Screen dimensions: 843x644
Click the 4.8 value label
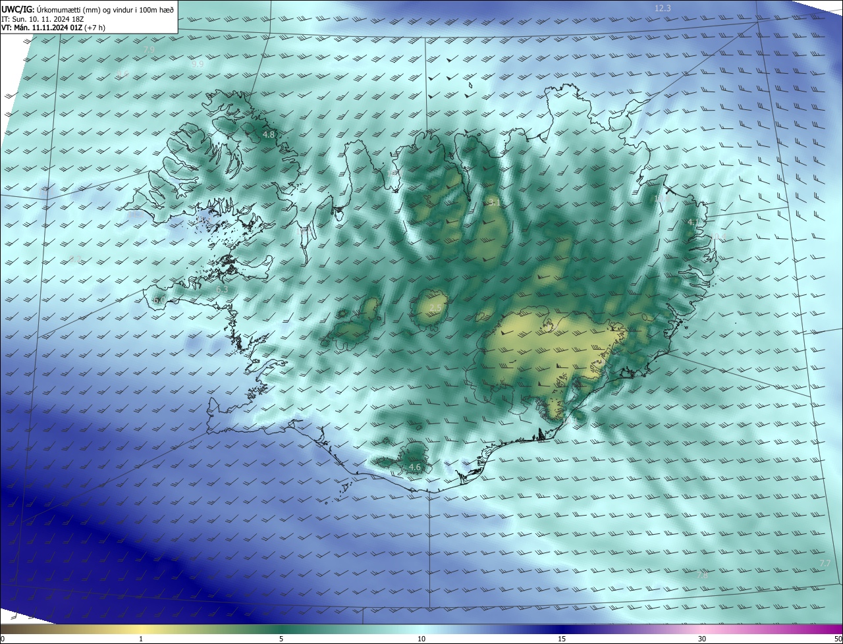coord(268,134)
